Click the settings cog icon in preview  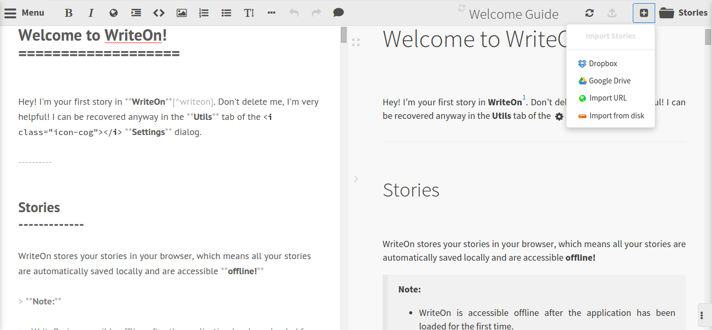(x=559, y=117)
